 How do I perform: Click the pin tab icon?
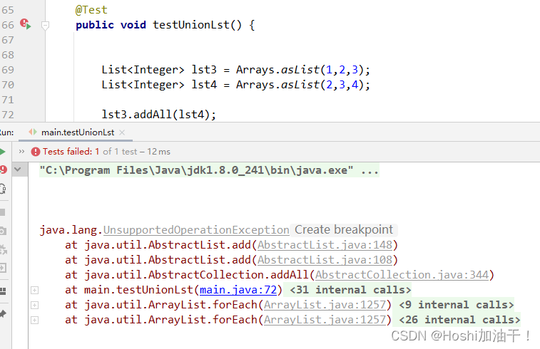(3, 313)
